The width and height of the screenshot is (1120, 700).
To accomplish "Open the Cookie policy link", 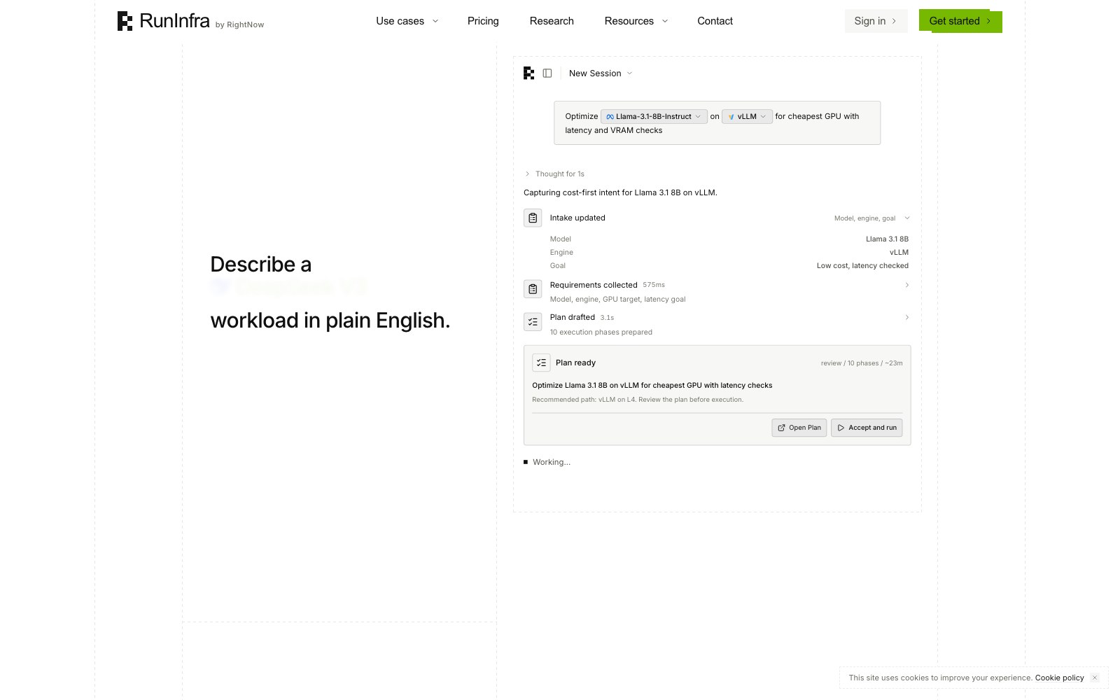I will [x=1059, y=678].
